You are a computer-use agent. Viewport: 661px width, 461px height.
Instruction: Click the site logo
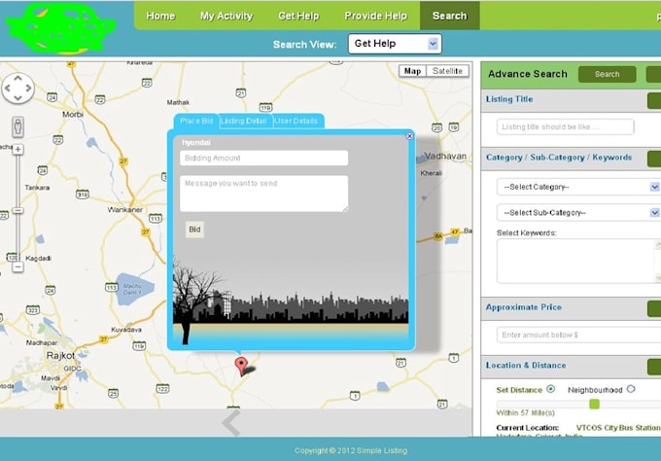point(60,28)
